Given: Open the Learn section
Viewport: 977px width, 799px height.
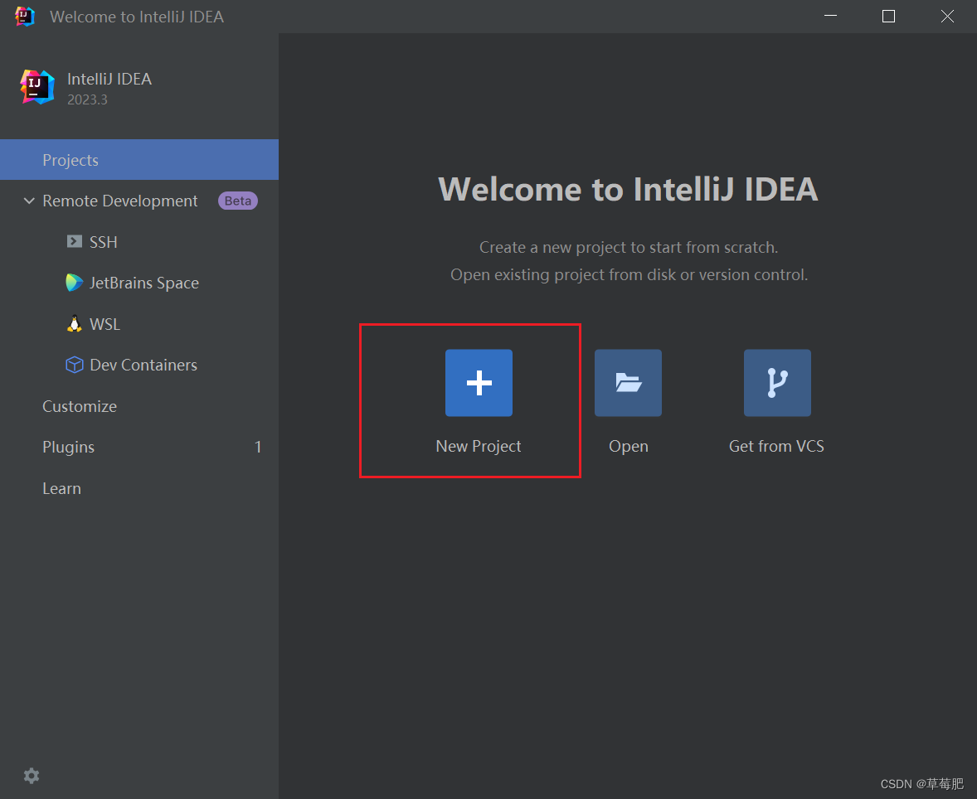Looking at the screenshot, I should click(x=61, y=488).
